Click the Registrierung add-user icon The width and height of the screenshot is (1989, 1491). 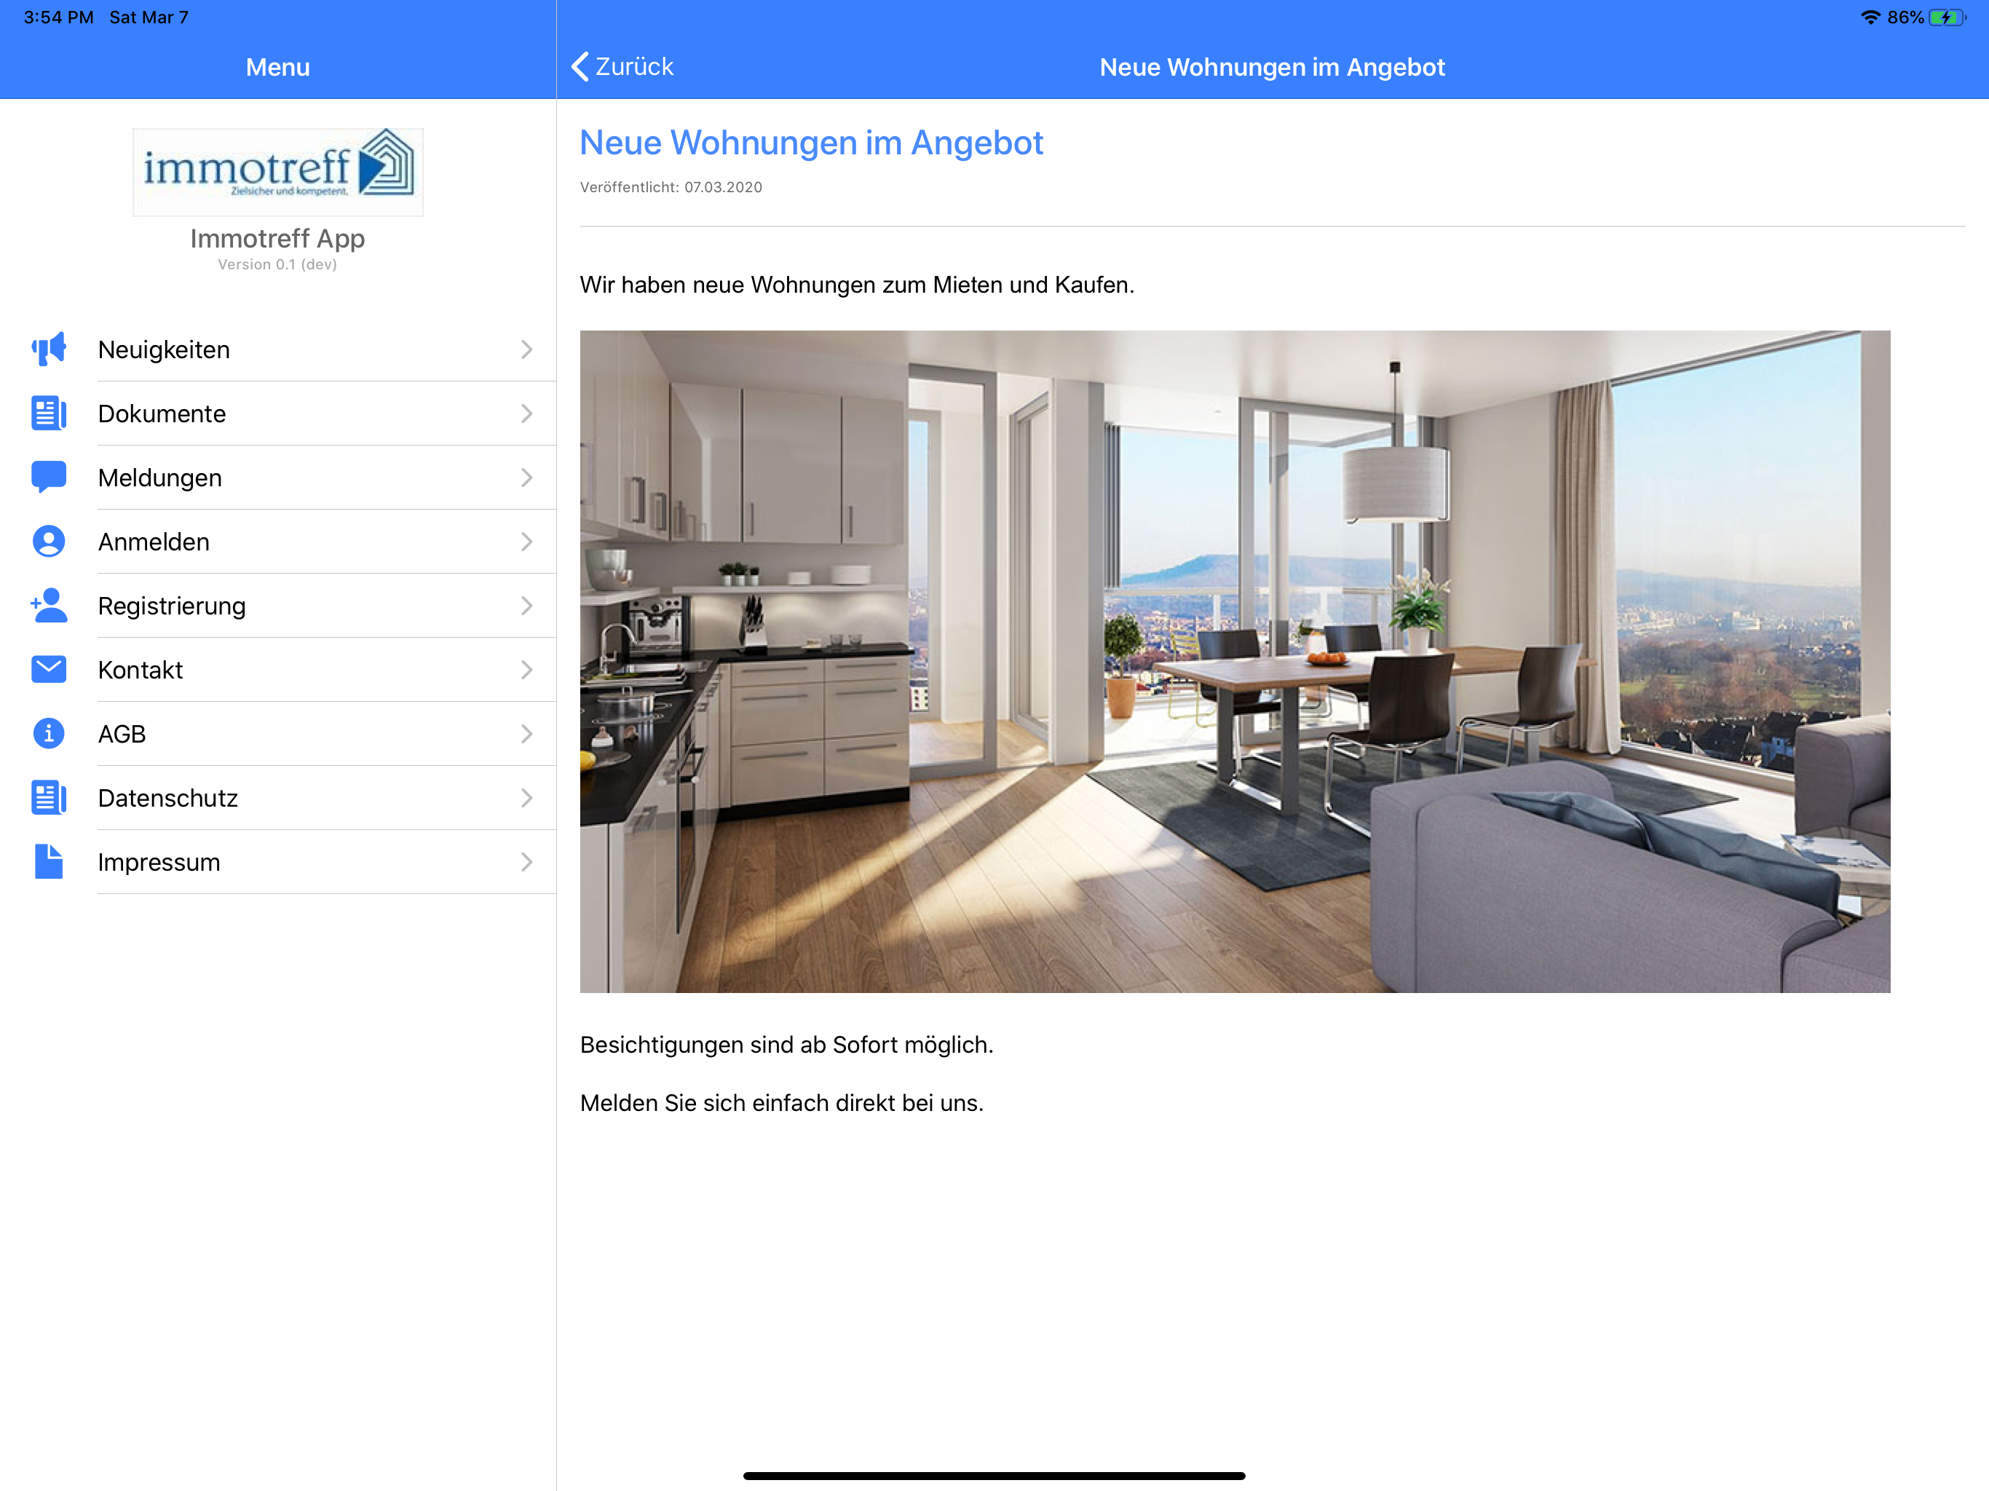coord(49,605)
